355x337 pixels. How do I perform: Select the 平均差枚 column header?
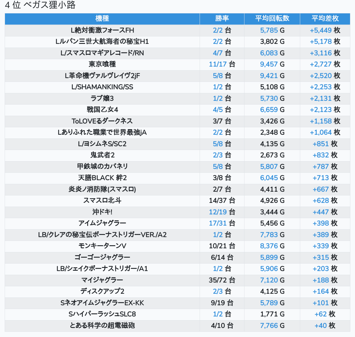coord(325,19)
